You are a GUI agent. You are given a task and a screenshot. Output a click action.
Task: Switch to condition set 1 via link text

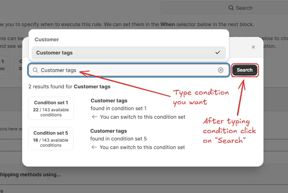pos(142,117)
